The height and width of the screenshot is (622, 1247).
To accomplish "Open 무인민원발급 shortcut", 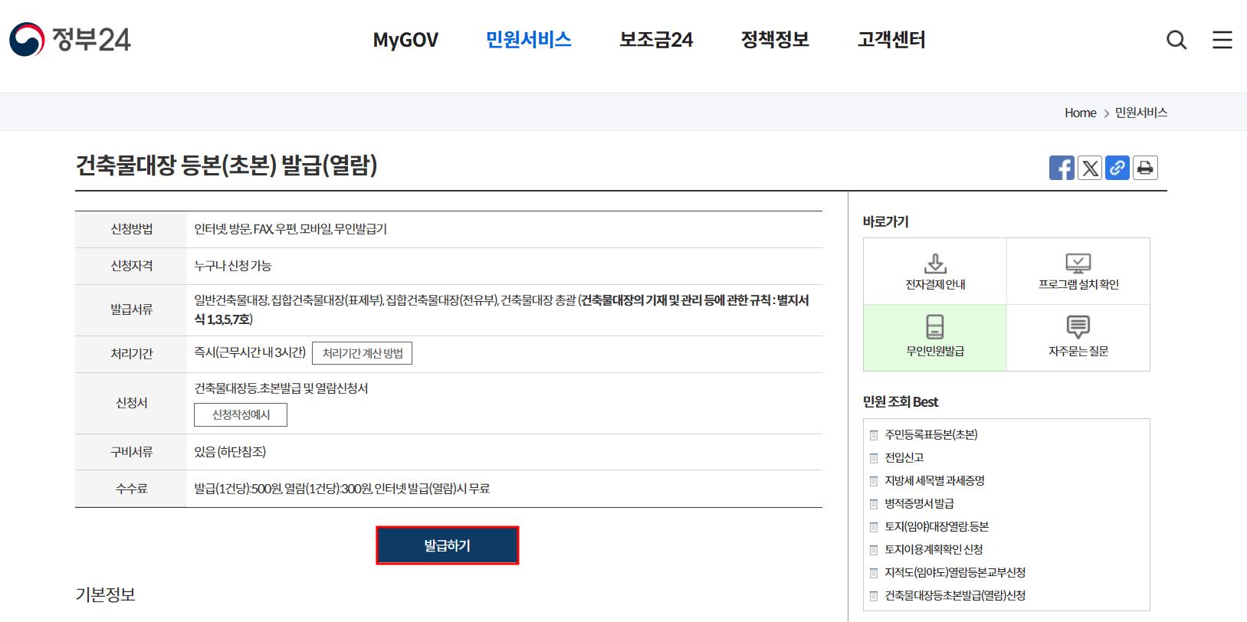I will [935, 338].
